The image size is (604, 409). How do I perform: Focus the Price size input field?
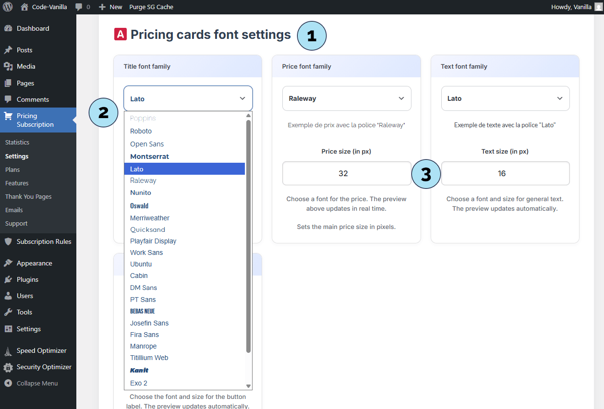coord(346,173)
